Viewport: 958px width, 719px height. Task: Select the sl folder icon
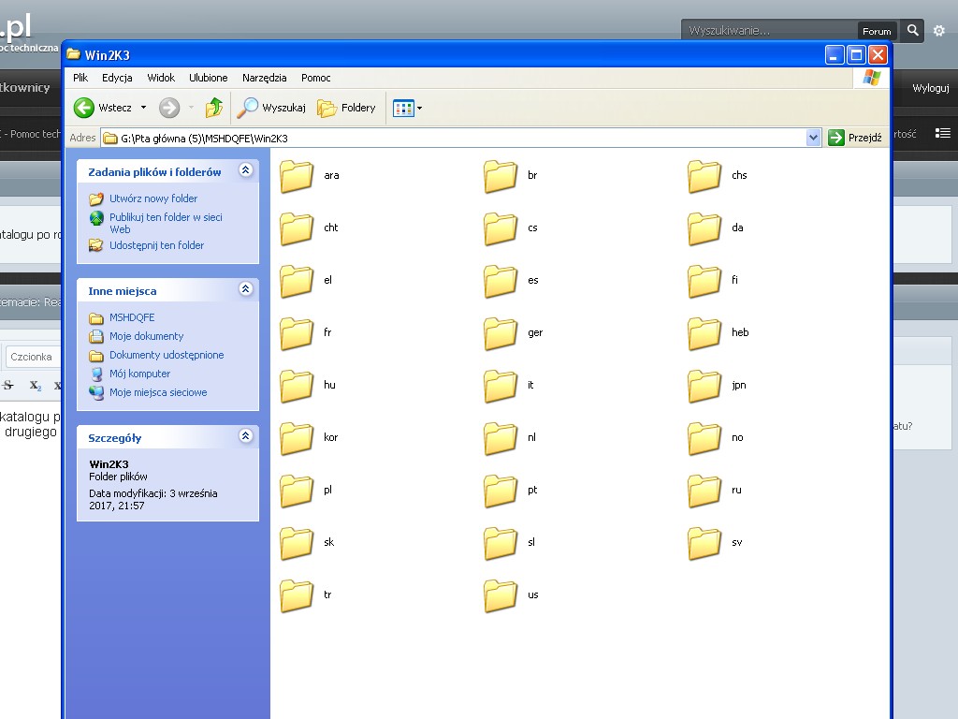501,544
